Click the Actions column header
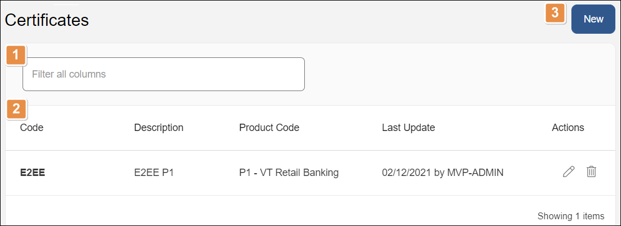Viewport: 621px width, 226px height. tap(567, 128)
